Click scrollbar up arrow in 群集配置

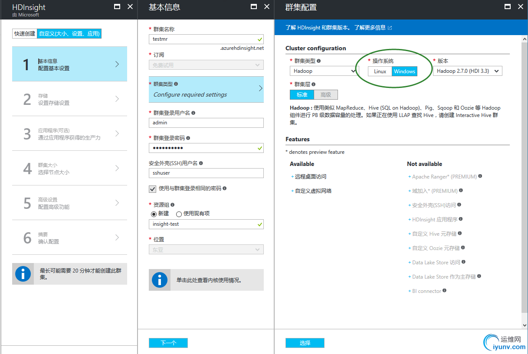pyautogui.click(x=524, y=39)
